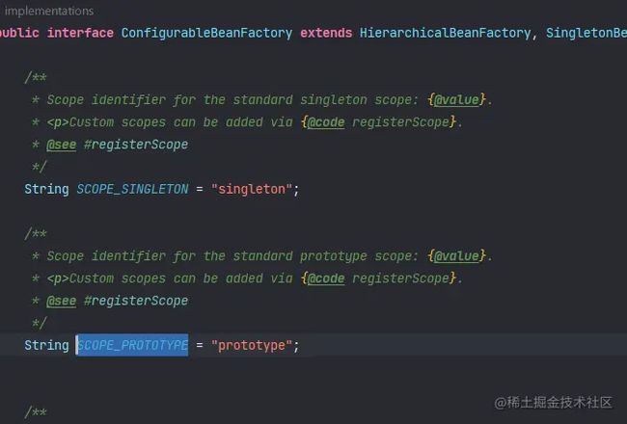Image resolution: width=627 pixels, height=424 pixels.
Task: Click the @code tag in the second Javadoc block
Action: pyautogui.click(x=326, y=278)
